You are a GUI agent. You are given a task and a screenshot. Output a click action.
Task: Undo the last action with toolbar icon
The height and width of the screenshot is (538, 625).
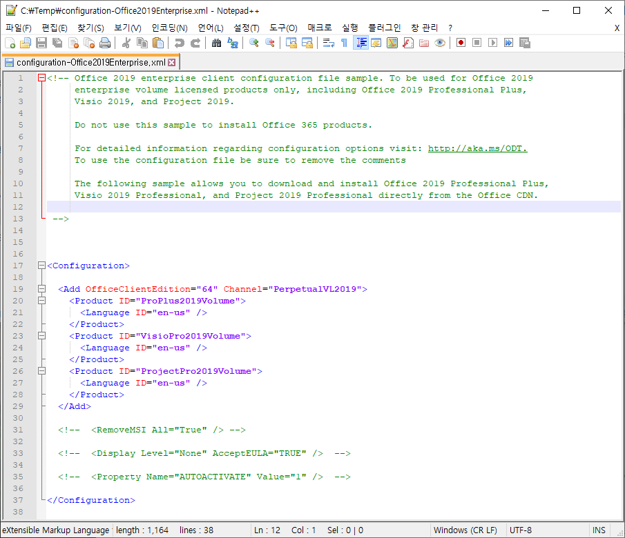point(179,43)
